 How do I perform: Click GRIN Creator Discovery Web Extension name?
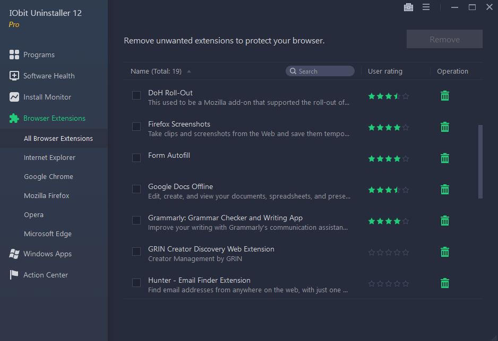click(x=211, y=249)
